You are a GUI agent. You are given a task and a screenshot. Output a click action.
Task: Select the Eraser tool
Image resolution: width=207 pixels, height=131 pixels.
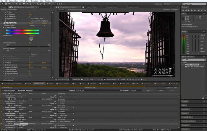pos(41,4)
